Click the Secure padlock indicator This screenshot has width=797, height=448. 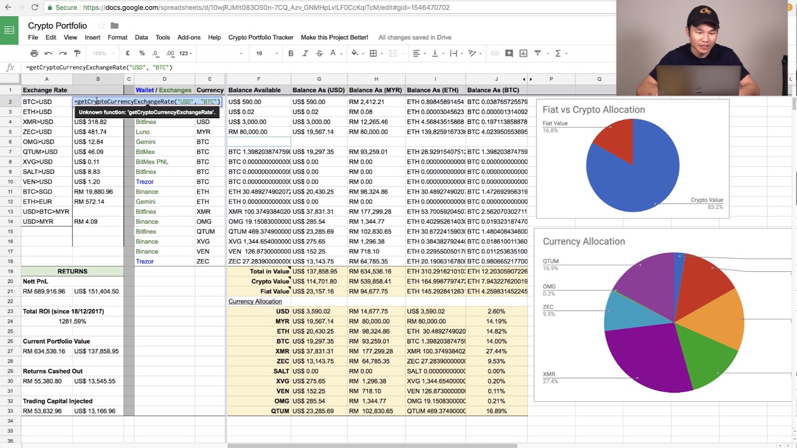(62, 7)
